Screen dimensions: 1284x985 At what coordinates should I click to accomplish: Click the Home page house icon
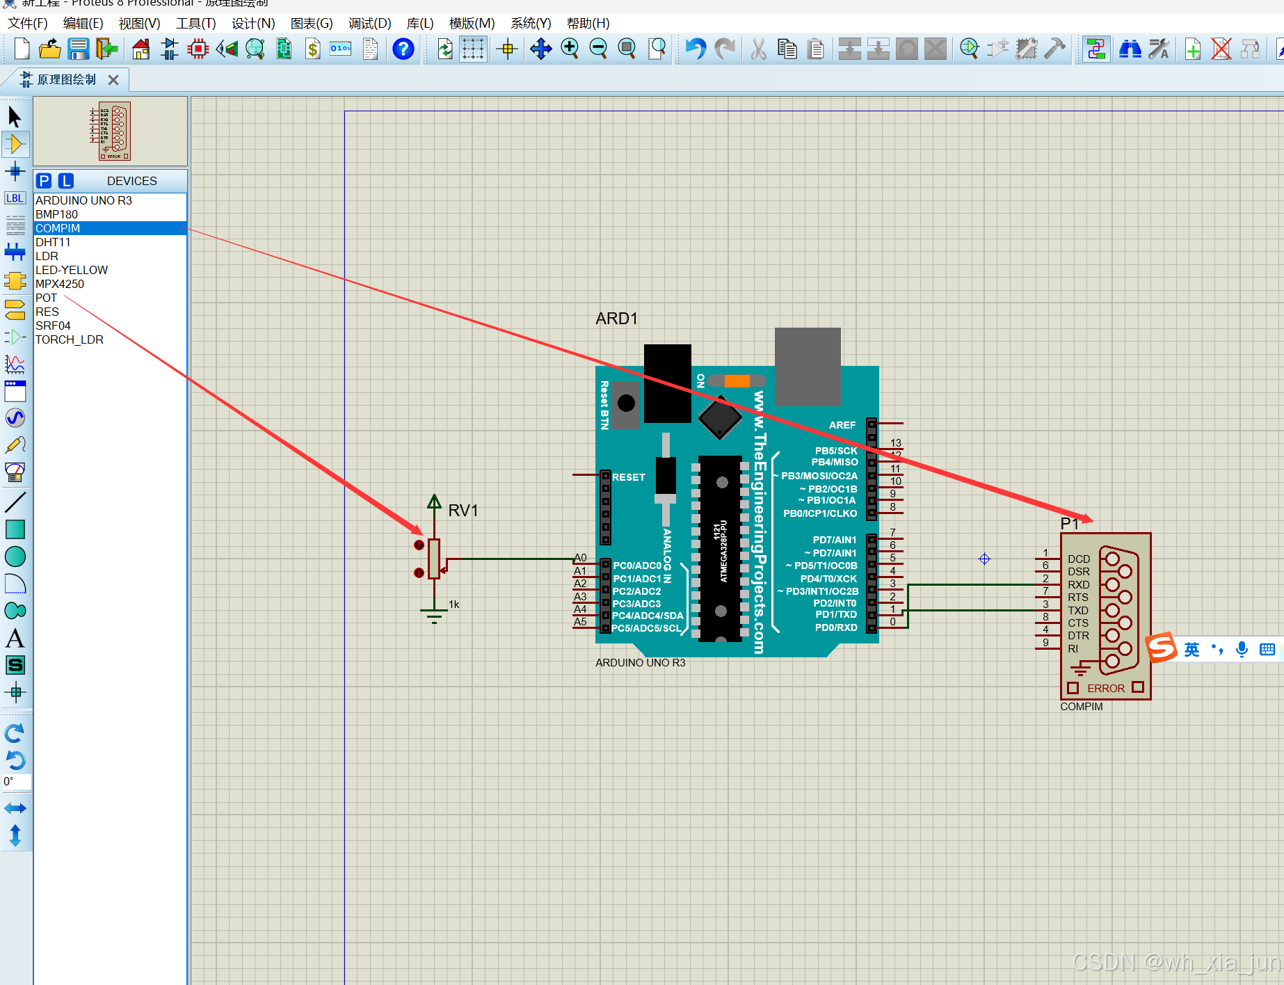(141, 49)
